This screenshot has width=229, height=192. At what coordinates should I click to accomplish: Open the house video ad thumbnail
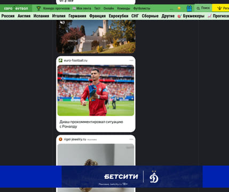96,36
